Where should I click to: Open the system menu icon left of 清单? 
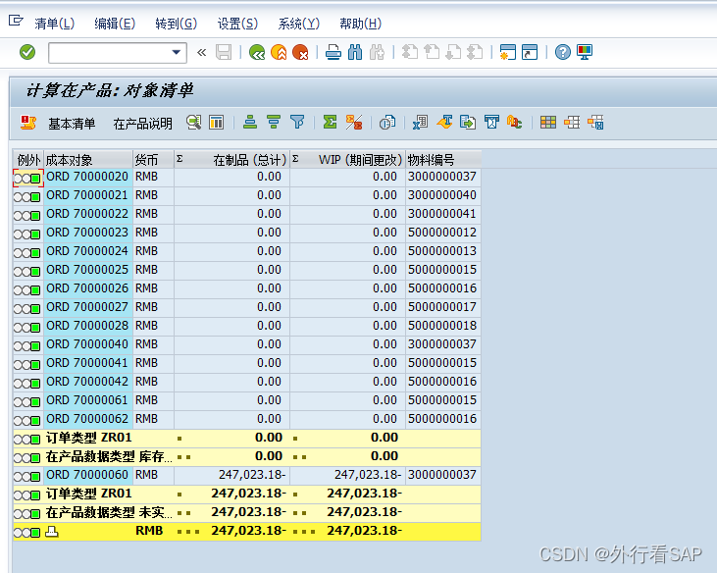pyautogui.click(x=16, y=21)
